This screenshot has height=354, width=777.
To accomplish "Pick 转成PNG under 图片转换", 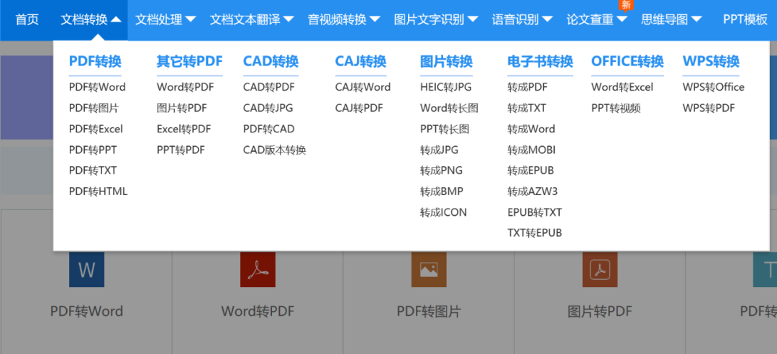I will tap(442, 171).
